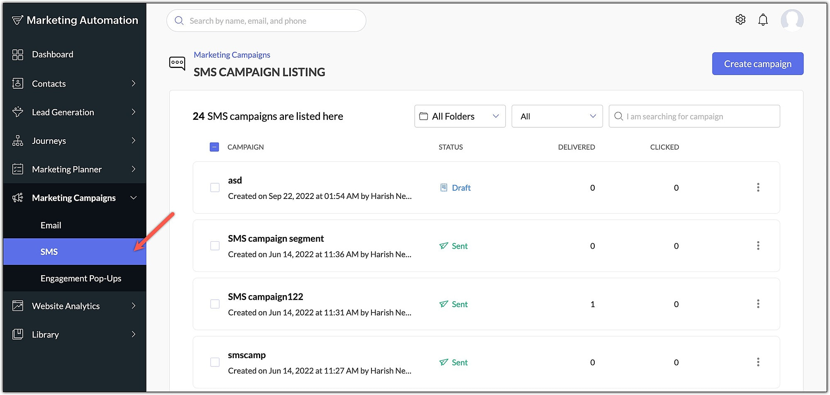Click Sent status icon for SMS campaign segment
The height and width of the screenshot is (395, 830).
[444, 246]
